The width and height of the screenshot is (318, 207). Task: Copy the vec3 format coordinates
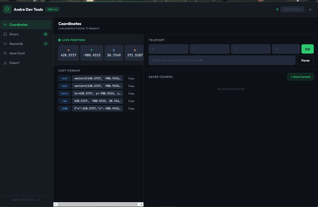pos(131,78)
